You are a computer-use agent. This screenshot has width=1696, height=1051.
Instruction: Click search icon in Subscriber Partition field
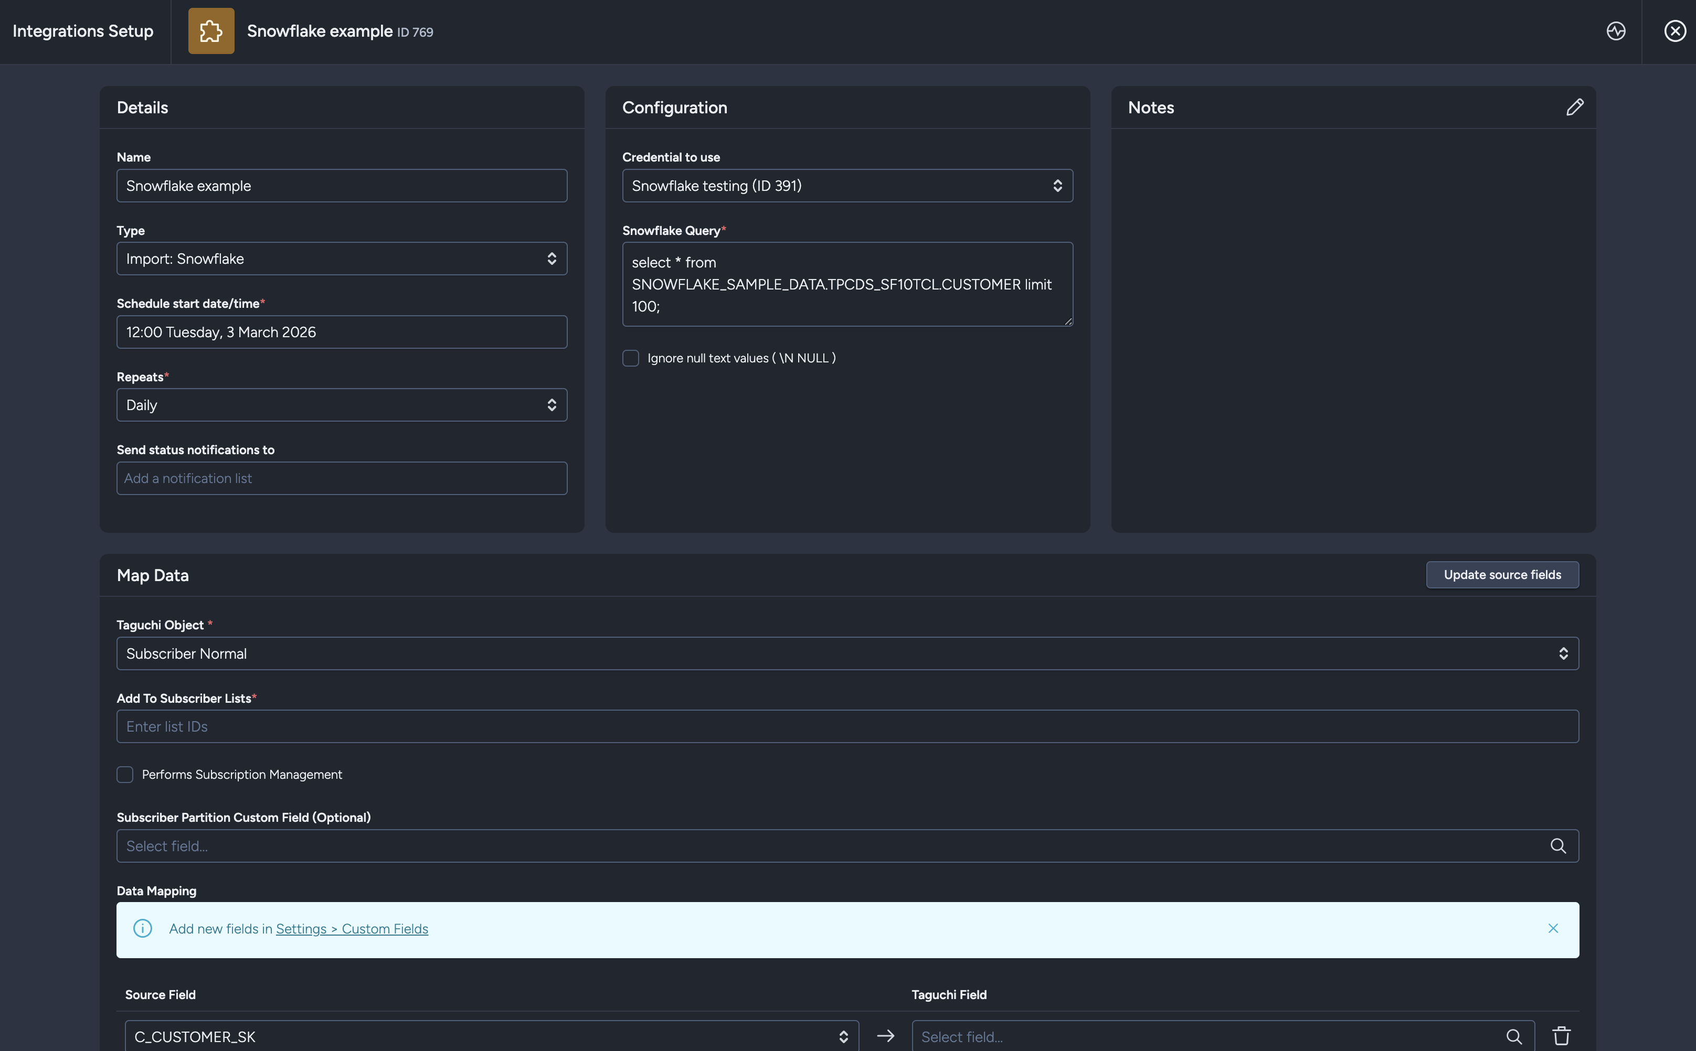(1557, 846)
